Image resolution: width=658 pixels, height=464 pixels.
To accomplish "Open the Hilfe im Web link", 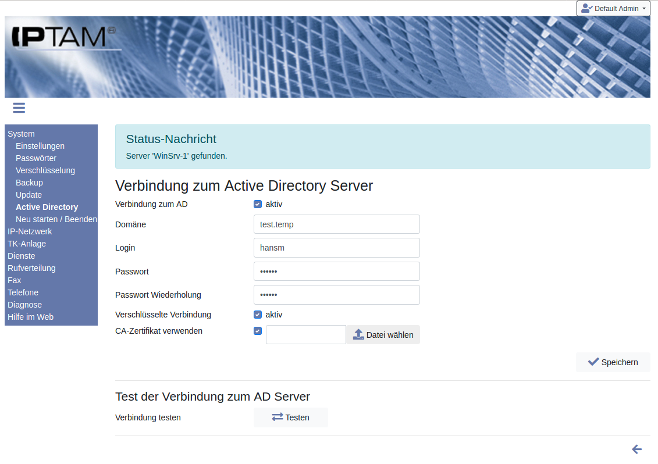I will point(30,317).
